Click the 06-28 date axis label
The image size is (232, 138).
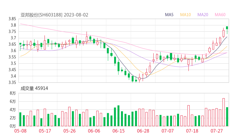(143, 131)
